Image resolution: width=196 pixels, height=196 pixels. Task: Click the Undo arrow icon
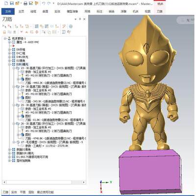coord(44,3)
